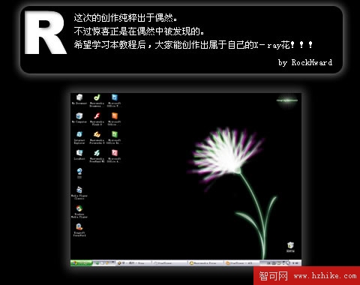The width and height of the screenshot is (360, 285).
Task: Open the blue Microsoft Office Word shortcut
Action: (x=114, y=100)
